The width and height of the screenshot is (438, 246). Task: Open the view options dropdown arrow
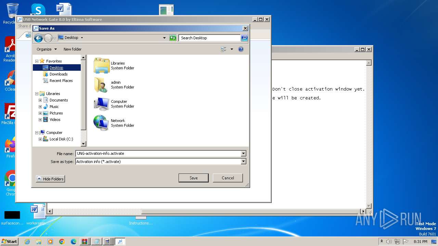pyautogui.click(x=232, y=49)
